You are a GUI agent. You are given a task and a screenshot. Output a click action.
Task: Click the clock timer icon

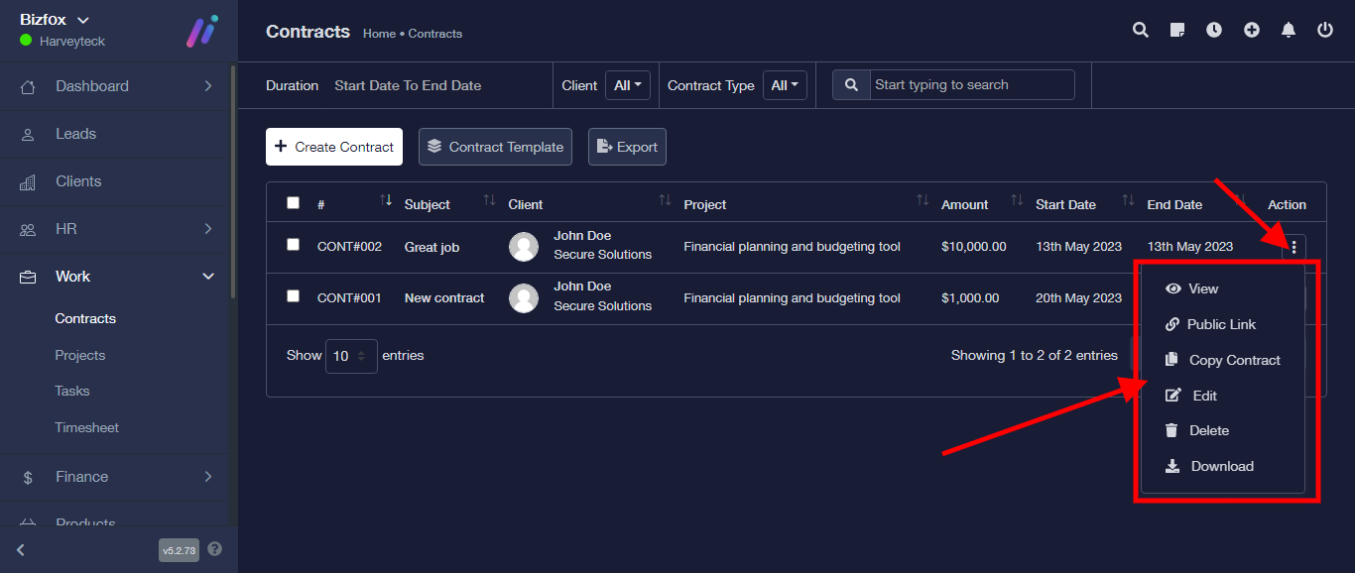click(x=1214, y=31)
